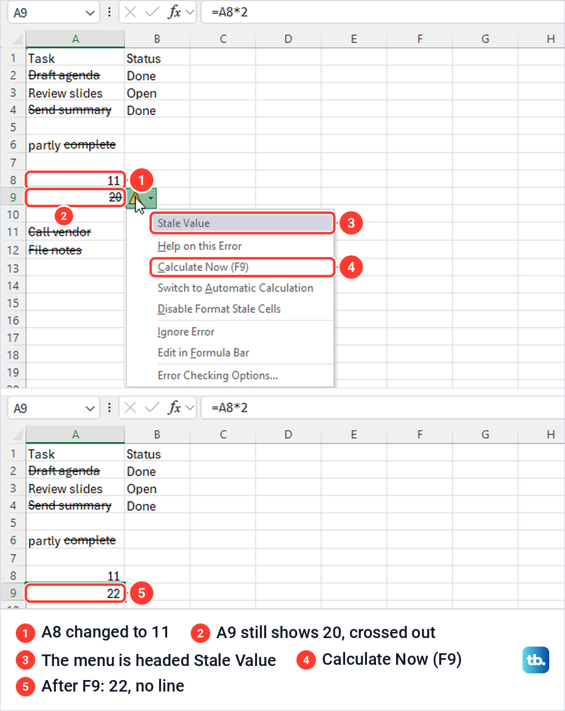Click Enter checkmark icon in sheet with error menu
Screen dimensions: 565x711
tap(151, 12)
